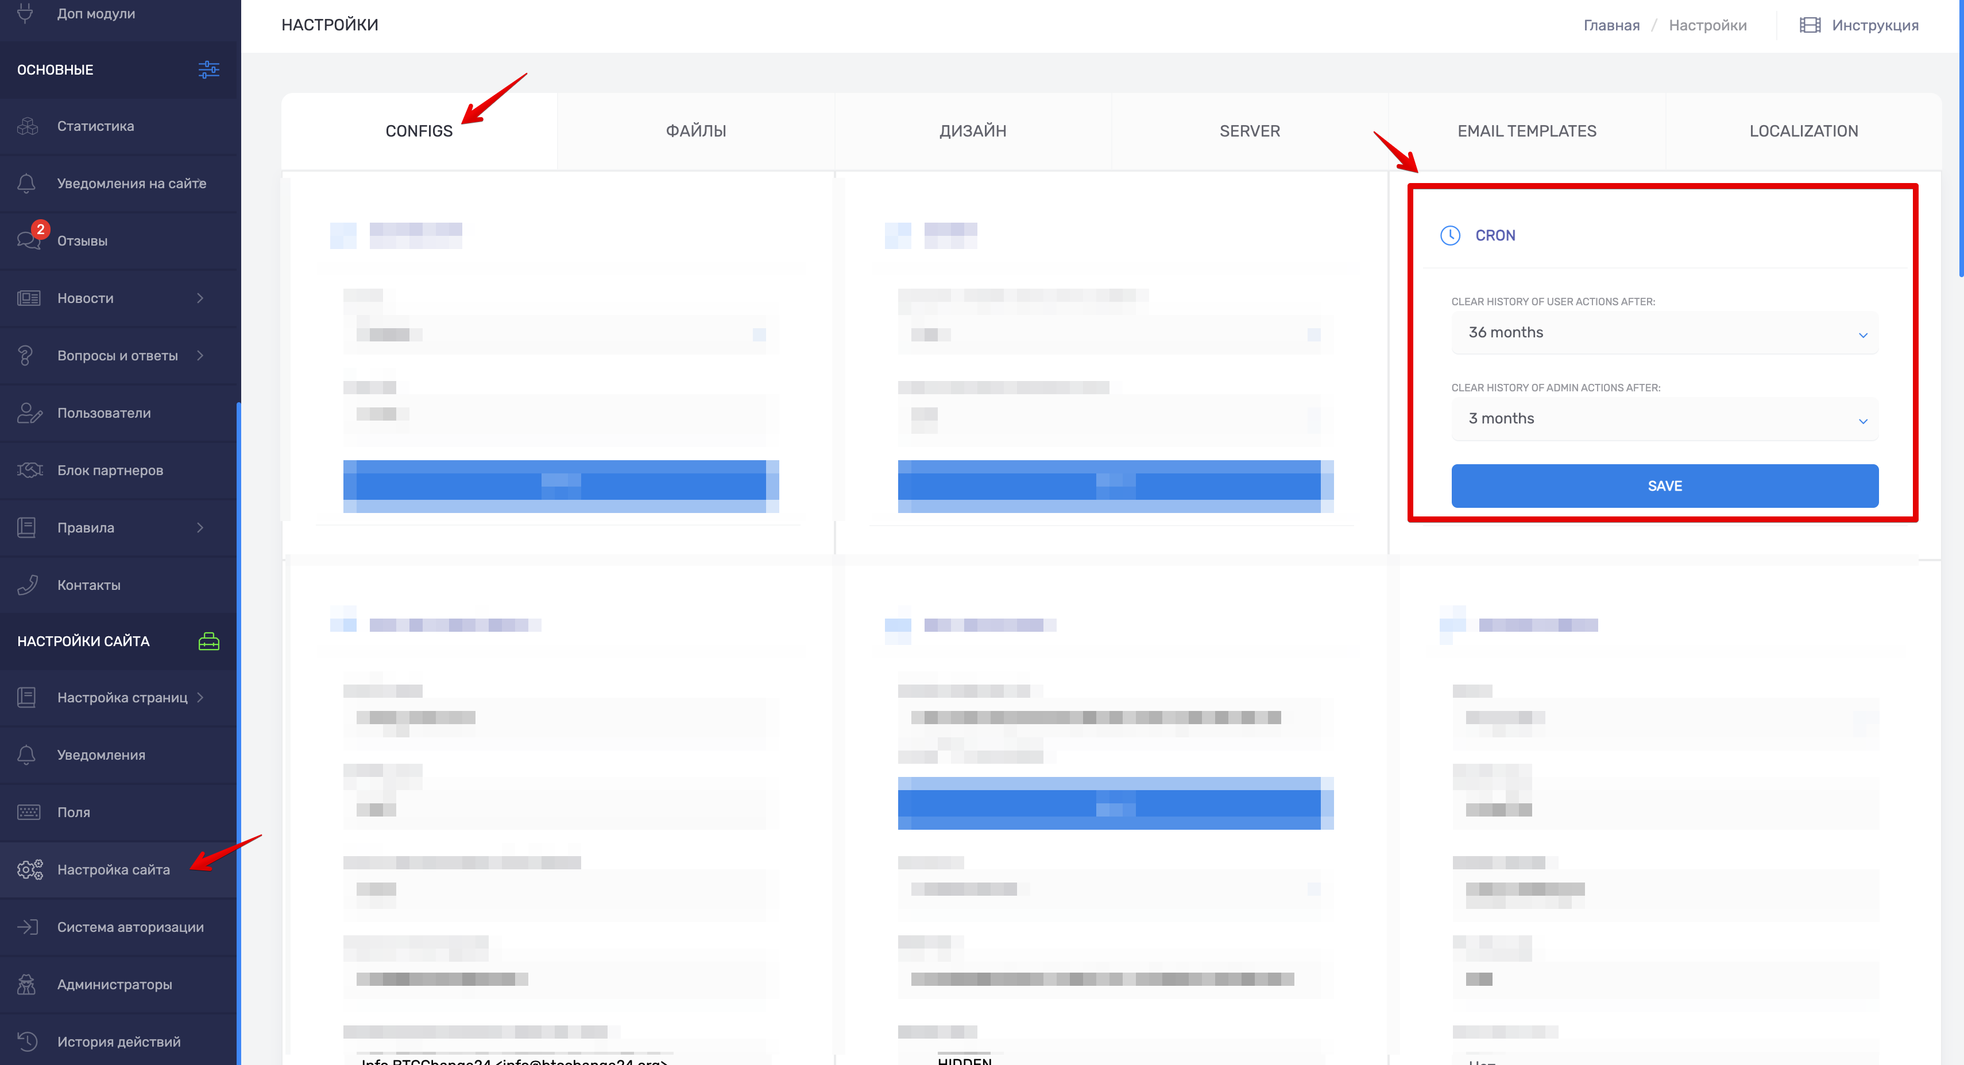Click the Настройка сайта gears icon

29,869
